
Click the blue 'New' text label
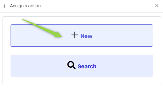[86, 36]
